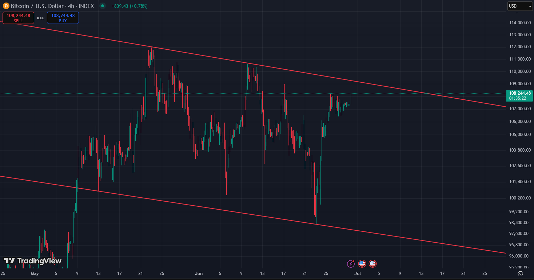Open the purple lightning bolt event icon

pyautogui.click(x=351, y=264)
